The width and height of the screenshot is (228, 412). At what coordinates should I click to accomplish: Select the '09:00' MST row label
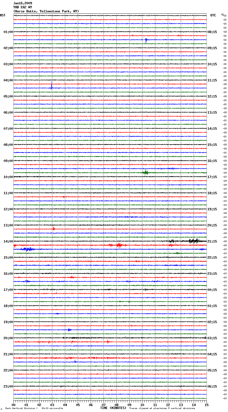point(8,161)
